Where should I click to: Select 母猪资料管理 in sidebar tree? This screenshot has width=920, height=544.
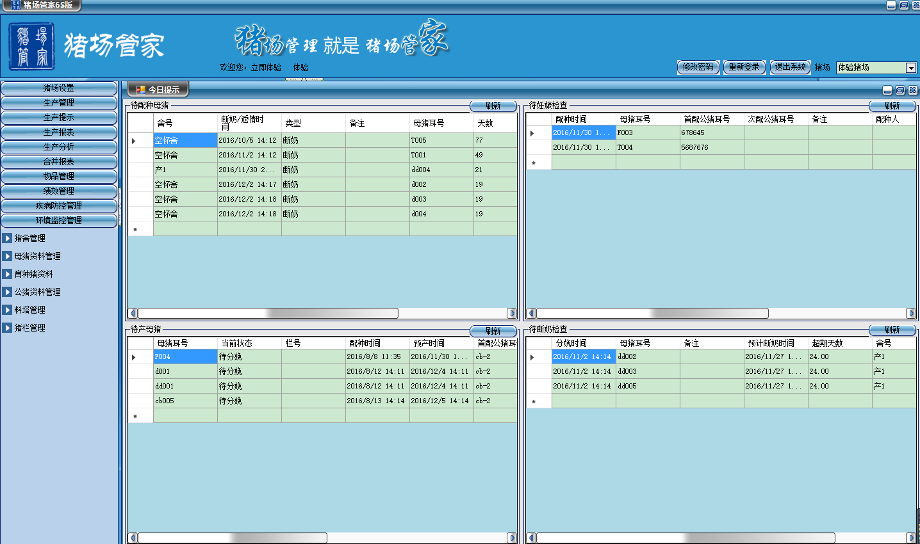coord(38,256)
